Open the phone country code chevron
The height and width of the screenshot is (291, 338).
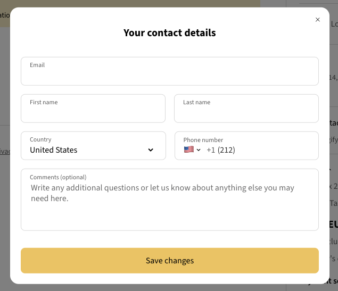[x=199, y=150]
